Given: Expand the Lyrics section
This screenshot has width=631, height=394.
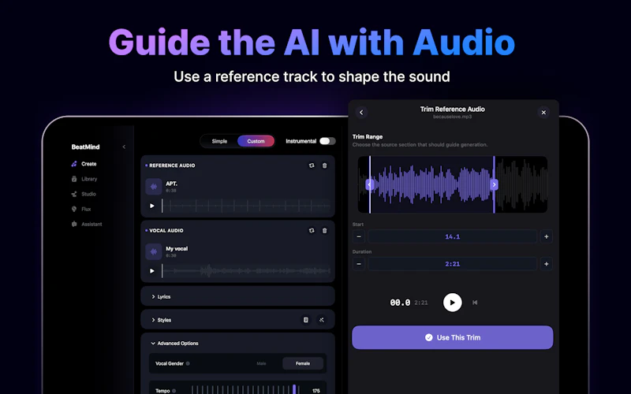Looking at the screenshot, I should point(238,297).
